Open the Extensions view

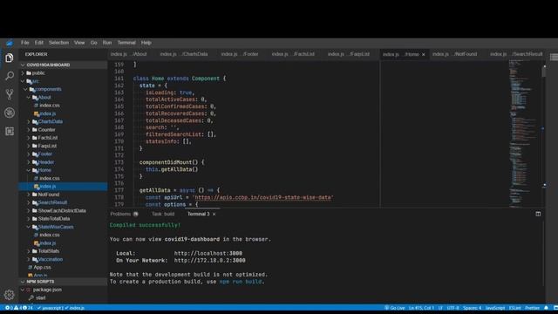[10, 131]
